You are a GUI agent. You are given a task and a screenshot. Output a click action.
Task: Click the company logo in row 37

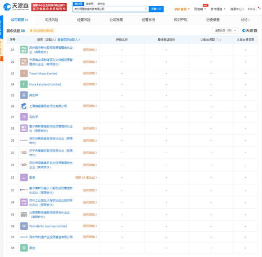click(x=24, y=237)
